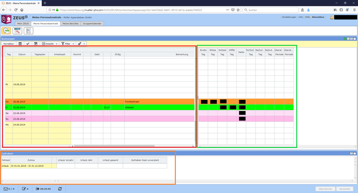Open the messages envelope icon in status bar

click(x=6, y=189)
